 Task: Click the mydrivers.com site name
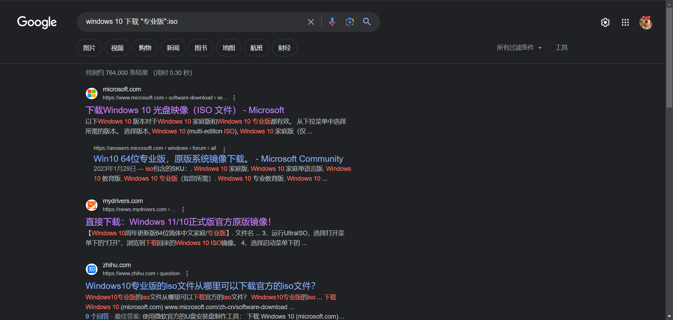123,201
